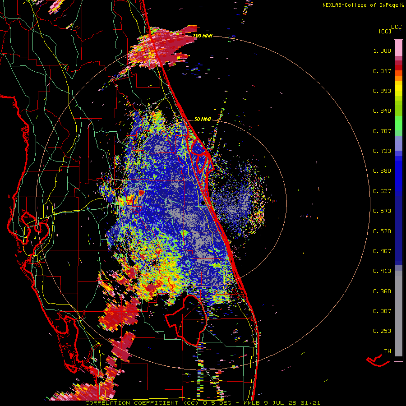Click the black KMLB radar site dot
The height and width of the screenshot is (406, 406).
point(203,203)
